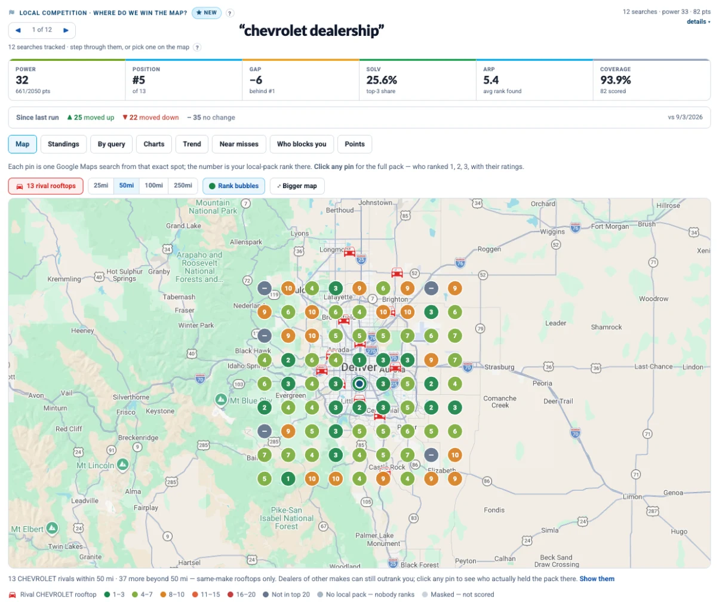Open the rank 3 pin above Lafayette
This screenshot has height=602, width=719.
tap(336, 288)
